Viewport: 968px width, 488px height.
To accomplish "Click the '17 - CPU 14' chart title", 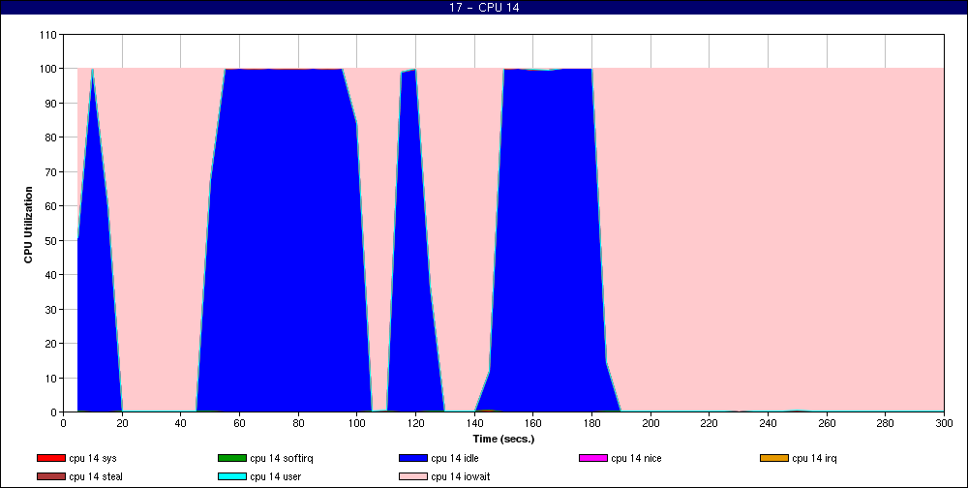I will coord(484,8).
